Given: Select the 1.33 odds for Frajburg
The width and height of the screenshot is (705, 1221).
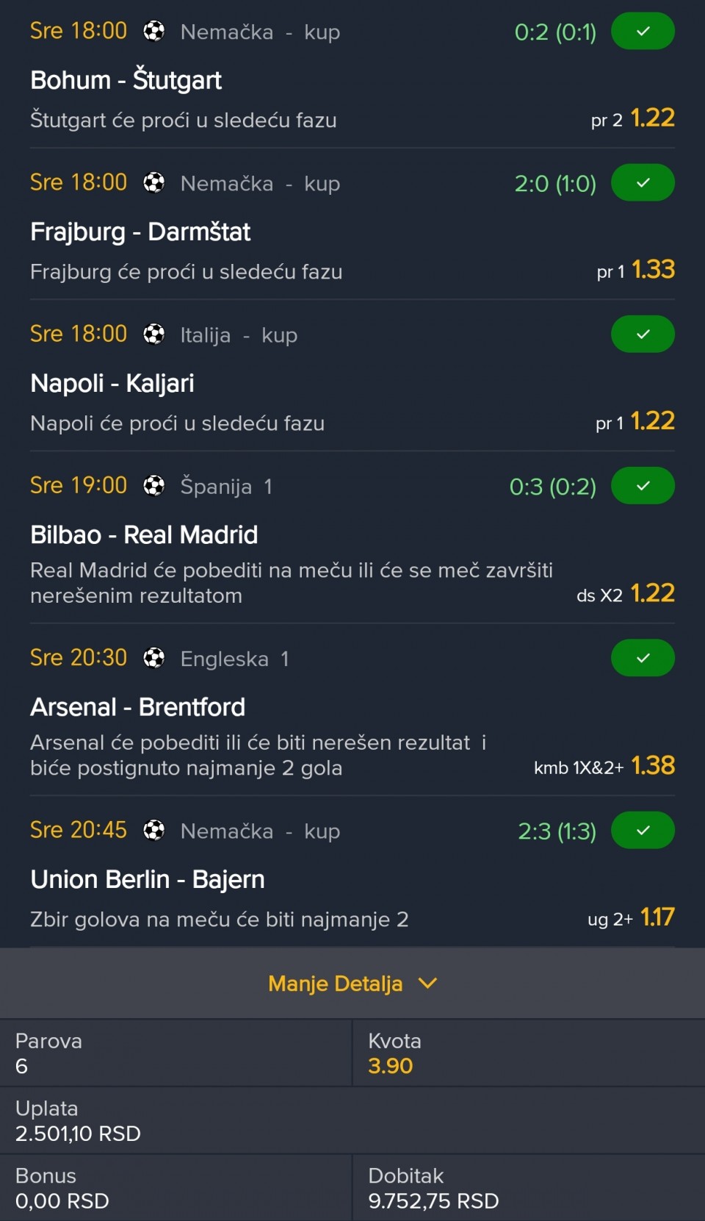Looking at the screenshot, I should pos(653,270).
